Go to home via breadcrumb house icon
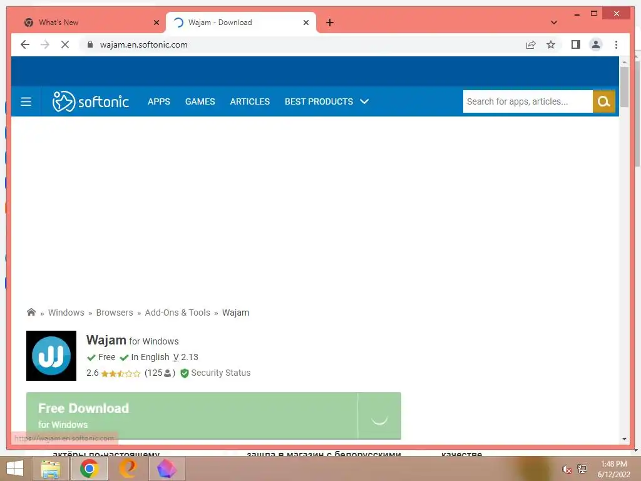 31,312
